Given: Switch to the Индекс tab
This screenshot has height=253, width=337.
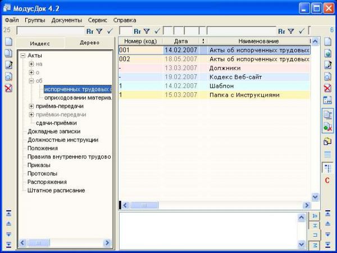Looking at the screenshot, I should (x=40, y=43).
